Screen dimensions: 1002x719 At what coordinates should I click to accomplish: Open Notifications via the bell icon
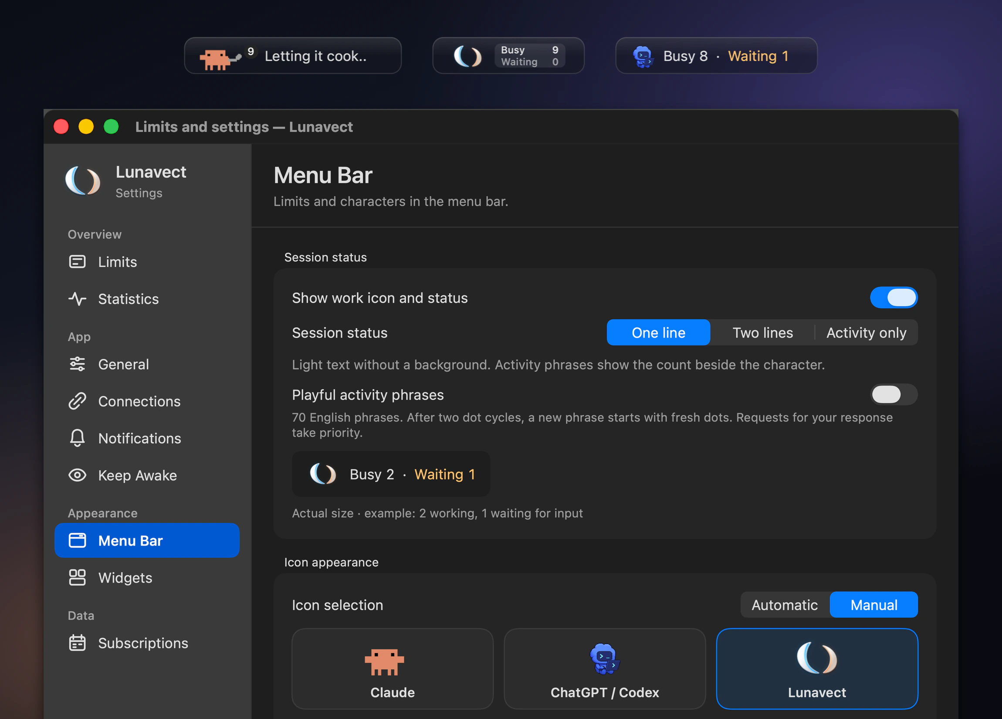pos(77,438)
